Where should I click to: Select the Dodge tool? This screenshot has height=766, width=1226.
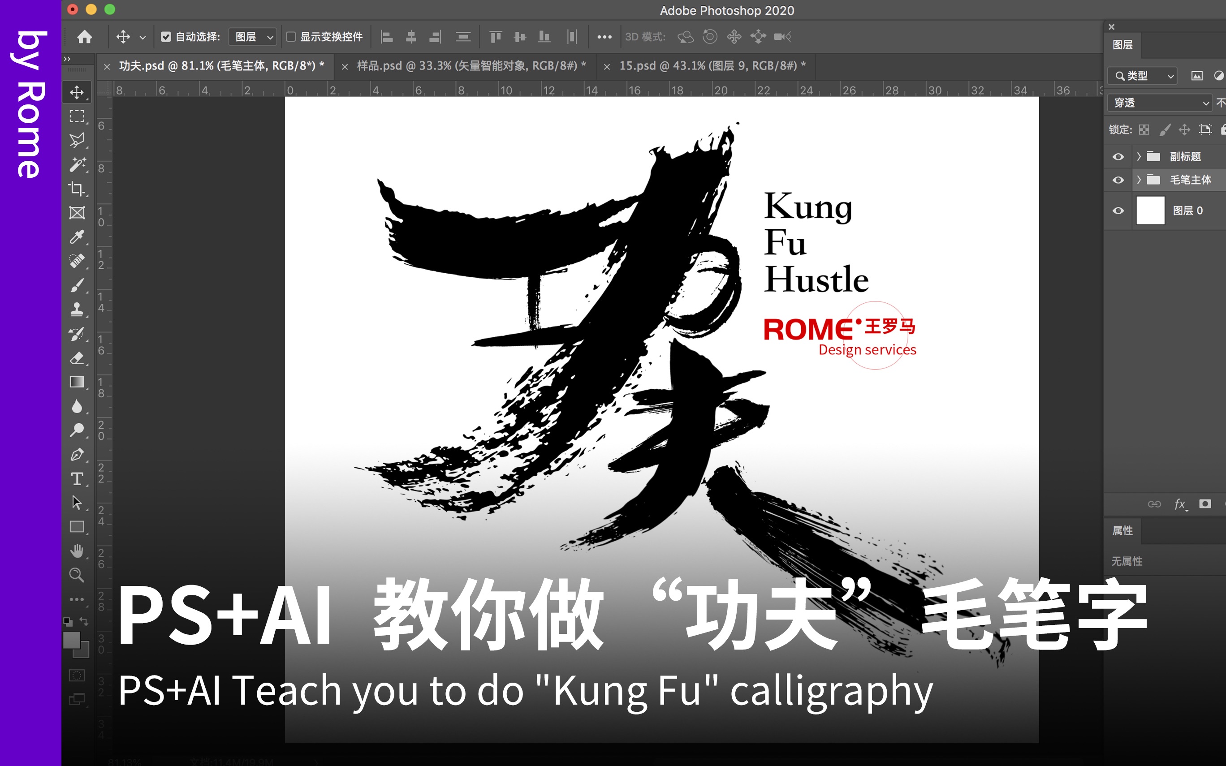point(77,430)
